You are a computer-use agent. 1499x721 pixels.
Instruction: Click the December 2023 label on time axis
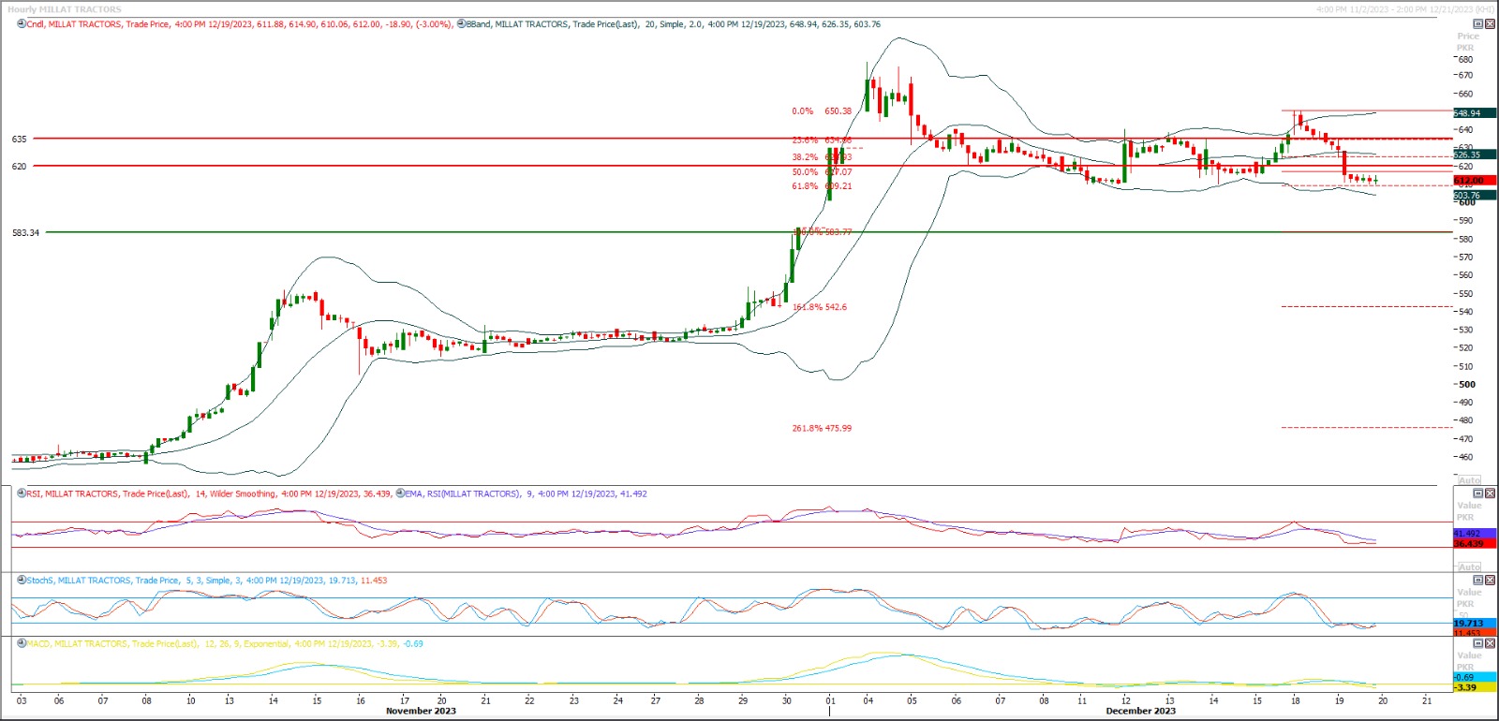(1140, 711)
